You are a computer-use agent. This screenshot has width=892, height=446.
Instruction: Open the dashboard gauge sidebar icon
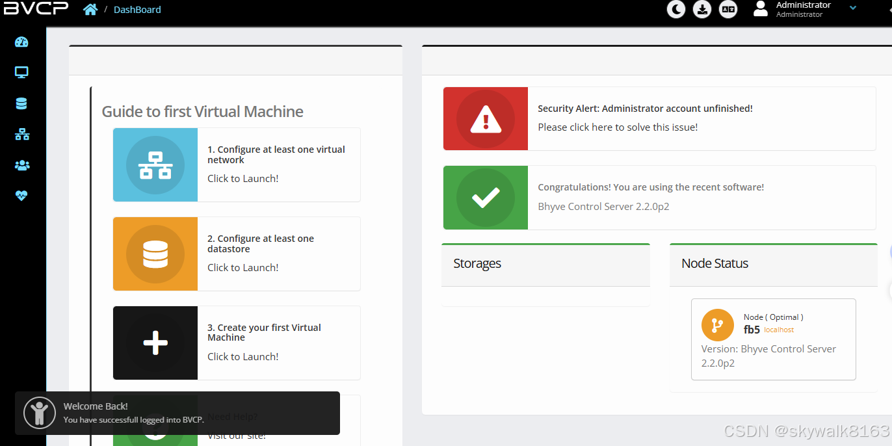[x=21, y=42]
